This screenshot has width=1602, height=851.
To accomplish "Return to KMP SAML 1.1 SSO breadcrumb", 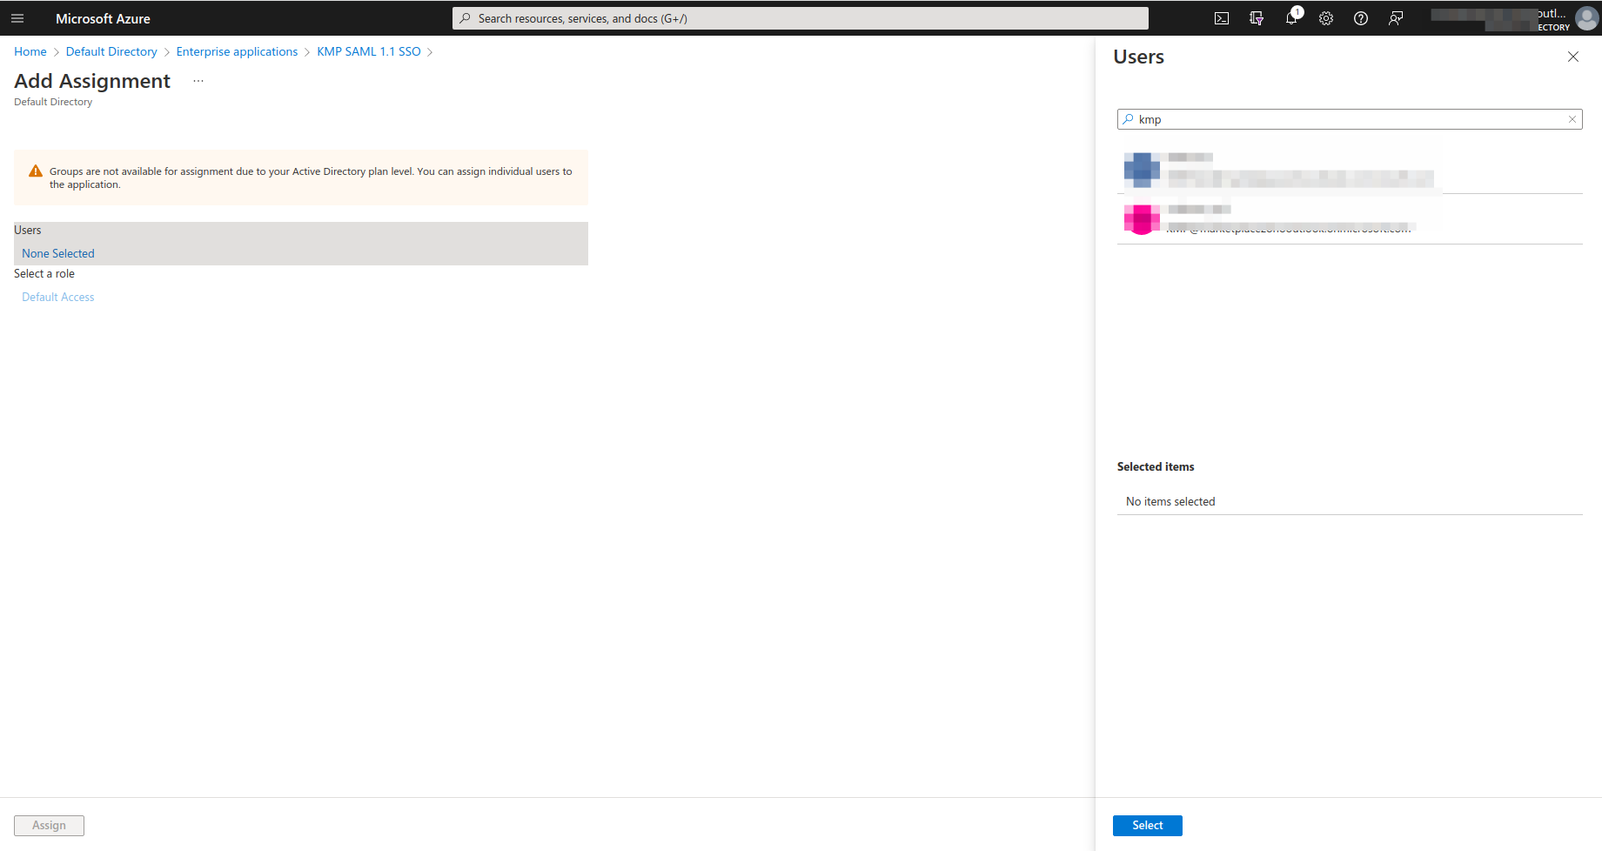I will 369,51.
